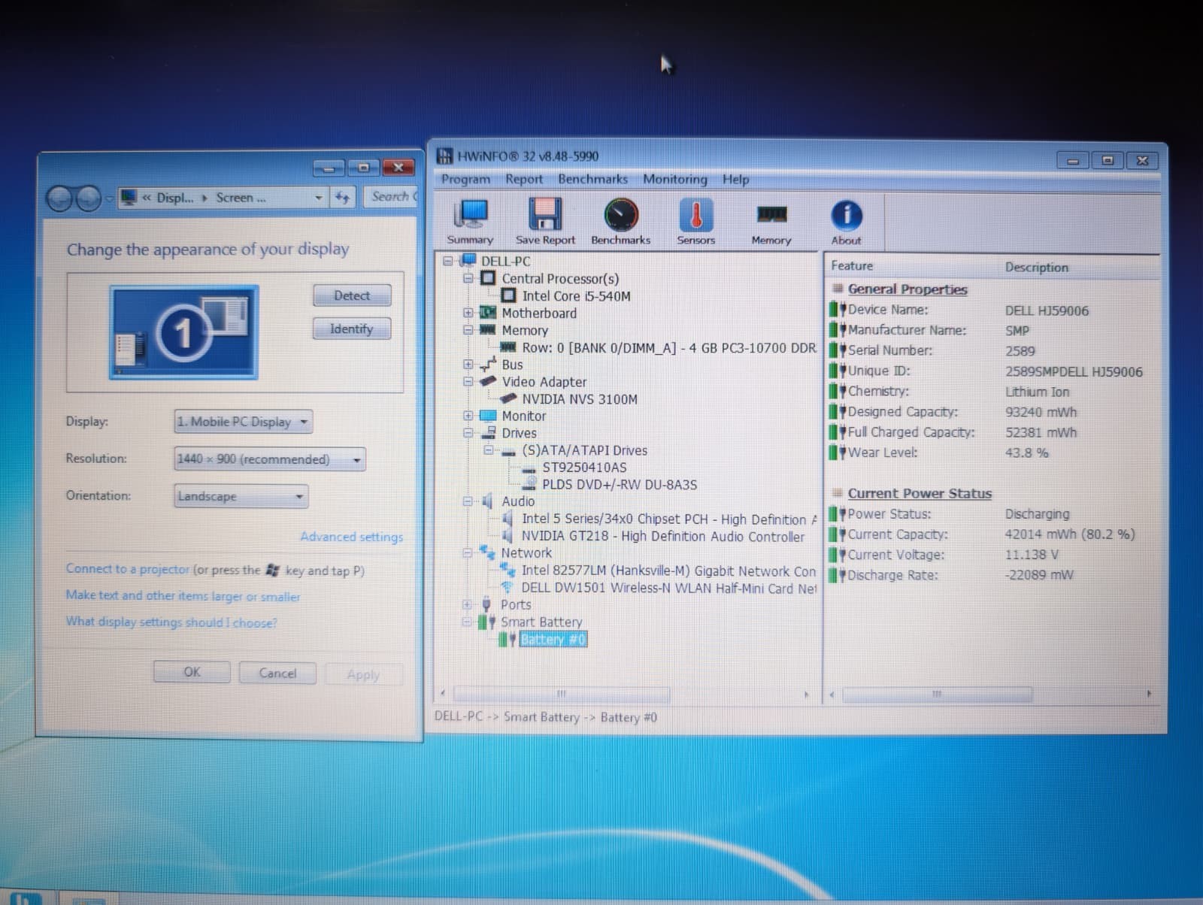Screen dimensions: 1203x905
Task: Click the Feature column header
Action: 851,265
